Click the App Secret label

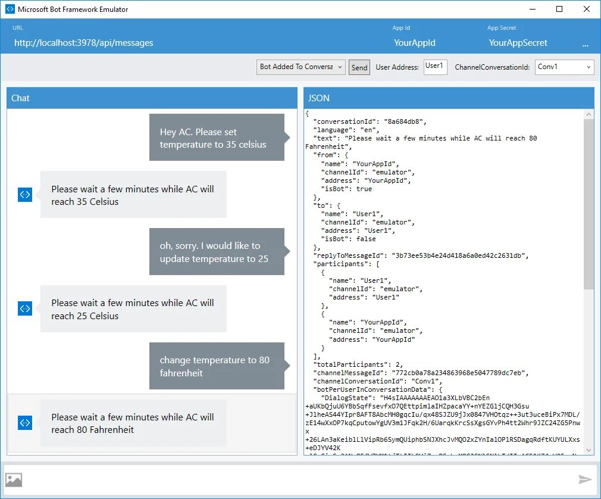coord(502,27)
